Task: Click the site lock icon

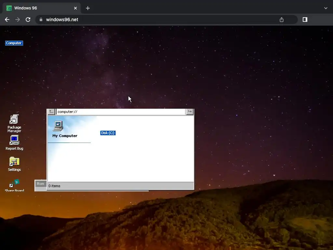Action: [x=41, y=20]
